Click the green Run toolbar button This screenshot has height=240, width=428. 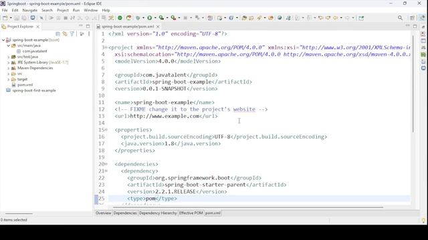click(x=150, y=18)
